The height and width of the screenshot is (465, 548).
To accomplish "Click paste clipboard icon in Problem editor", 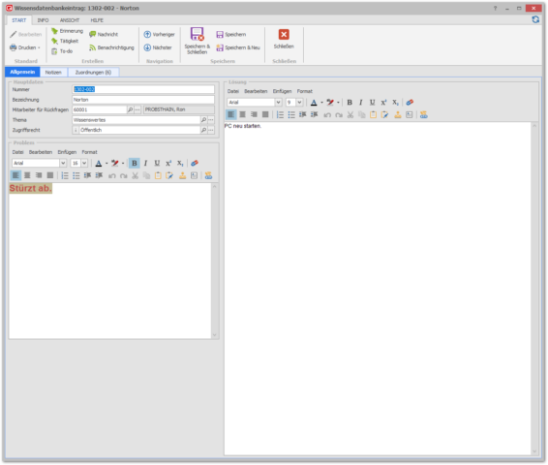I will click(x=158, y=175).
